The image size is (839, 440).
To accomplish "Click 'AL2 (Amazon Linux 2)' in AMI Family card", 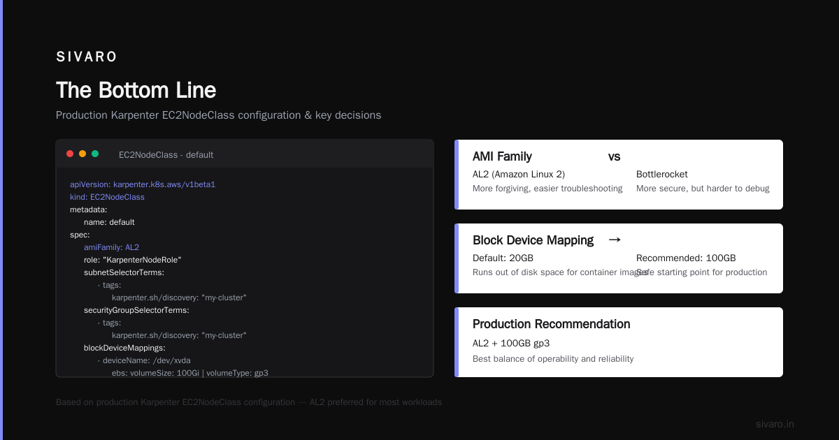I will (x=519, y=174).
